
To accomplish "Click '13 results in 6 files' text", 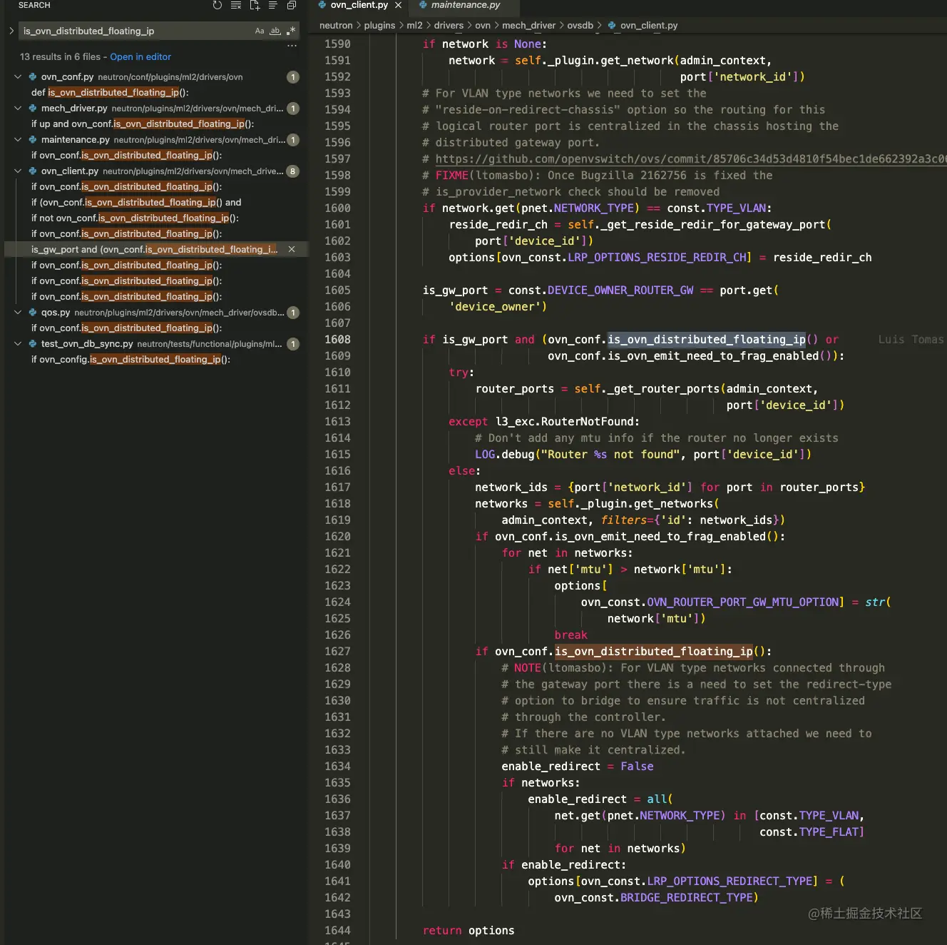I will 60,56.
